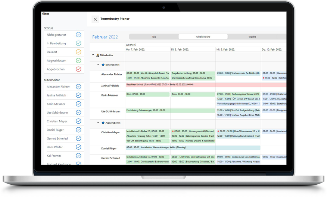Toggle the Nicht gestartet status filter
This screenshot has width=327, height=197.
tap(78, 35)
